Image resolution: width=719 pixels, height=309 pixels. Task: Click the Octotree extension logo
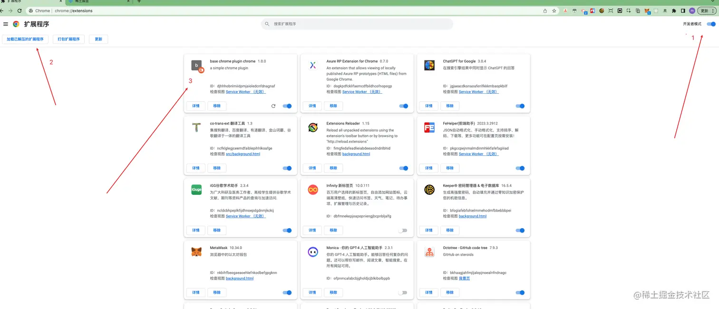click(x=429, y=252)
